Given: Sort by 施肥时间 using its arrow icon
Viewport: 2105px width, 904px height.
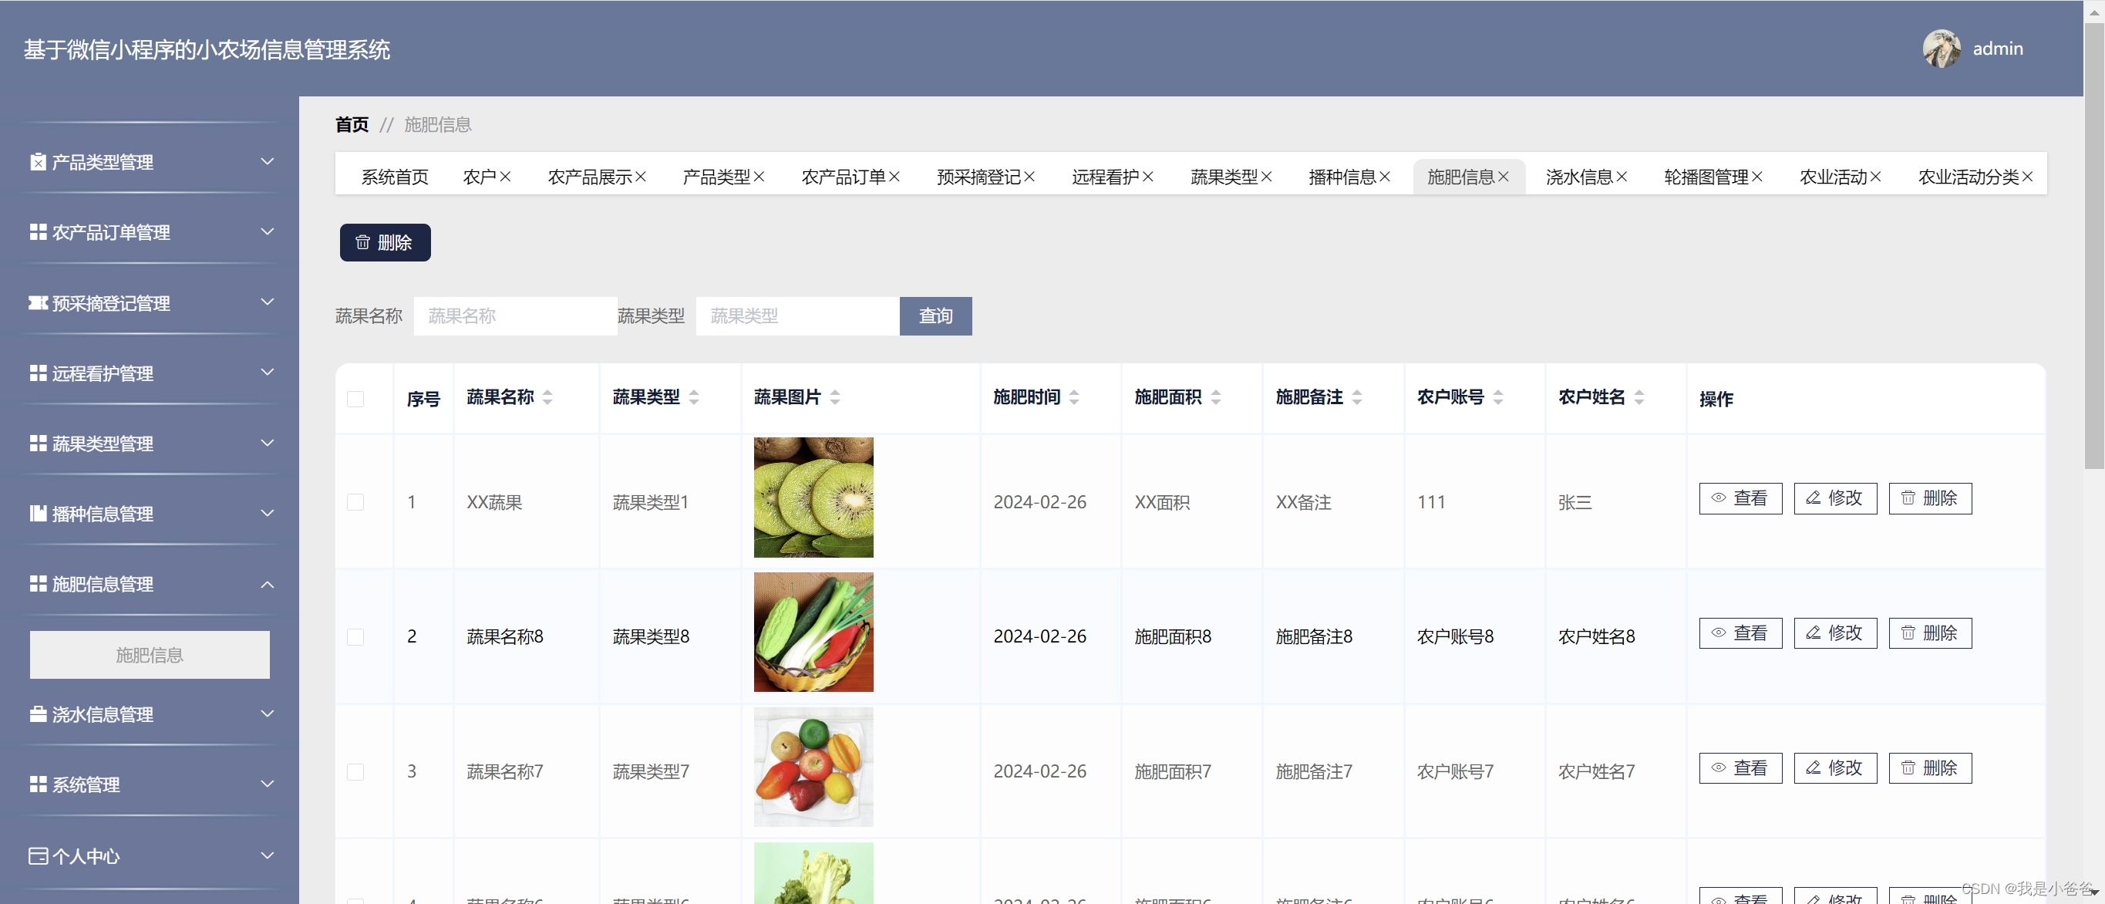Looking at the screenshot, I should [1074, 397].
